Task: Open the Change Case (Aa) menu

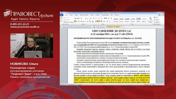Action: [x=90, y=18]
